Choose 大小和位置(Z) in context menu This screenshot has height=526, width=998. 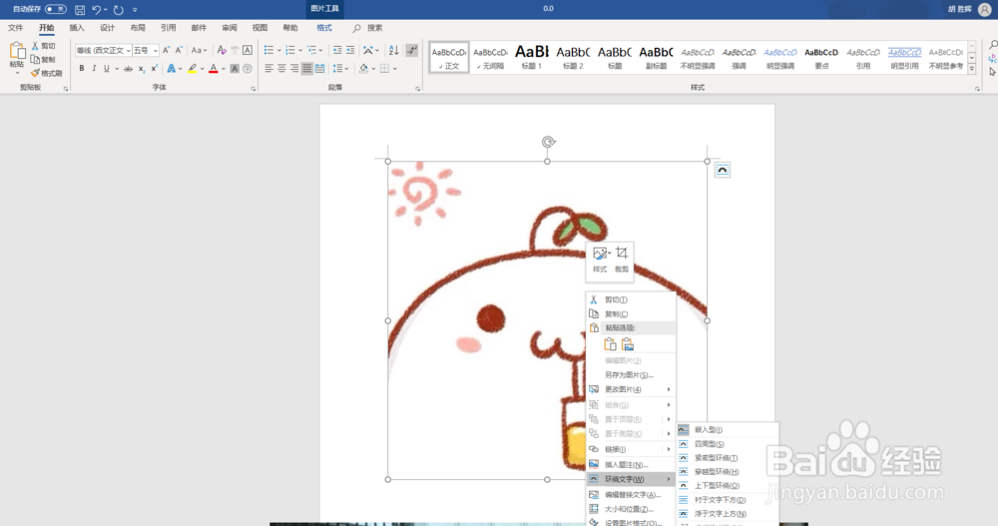(x=630, y=509)
